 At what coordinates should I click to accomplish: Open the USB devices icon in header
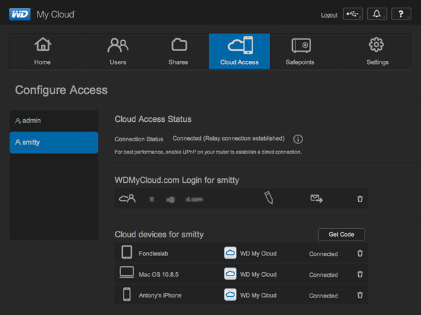(x=353, y=14)
